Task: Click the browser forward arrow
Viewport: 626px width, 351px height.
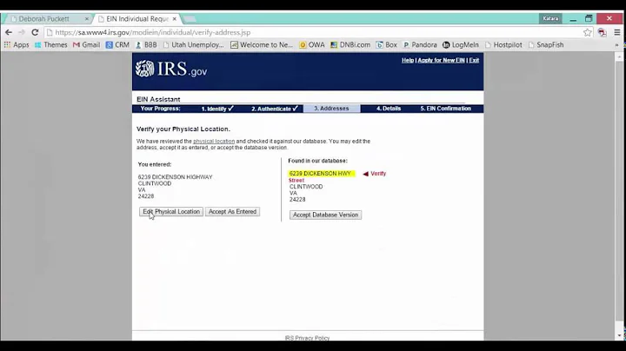Action: pyautogui.click(x=22, y=32)
